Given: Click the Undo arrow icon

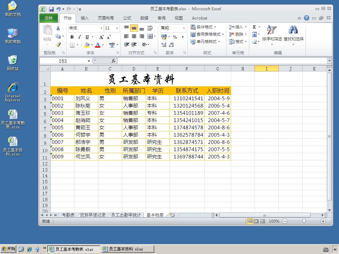Looking at the screenshot, I should pyautogui.click(x=58, y=9).
